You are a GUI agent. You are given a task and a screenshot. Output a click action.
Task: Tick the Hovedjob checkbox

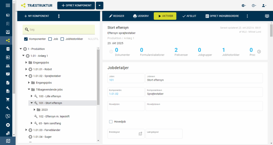(x=111, y=122)
